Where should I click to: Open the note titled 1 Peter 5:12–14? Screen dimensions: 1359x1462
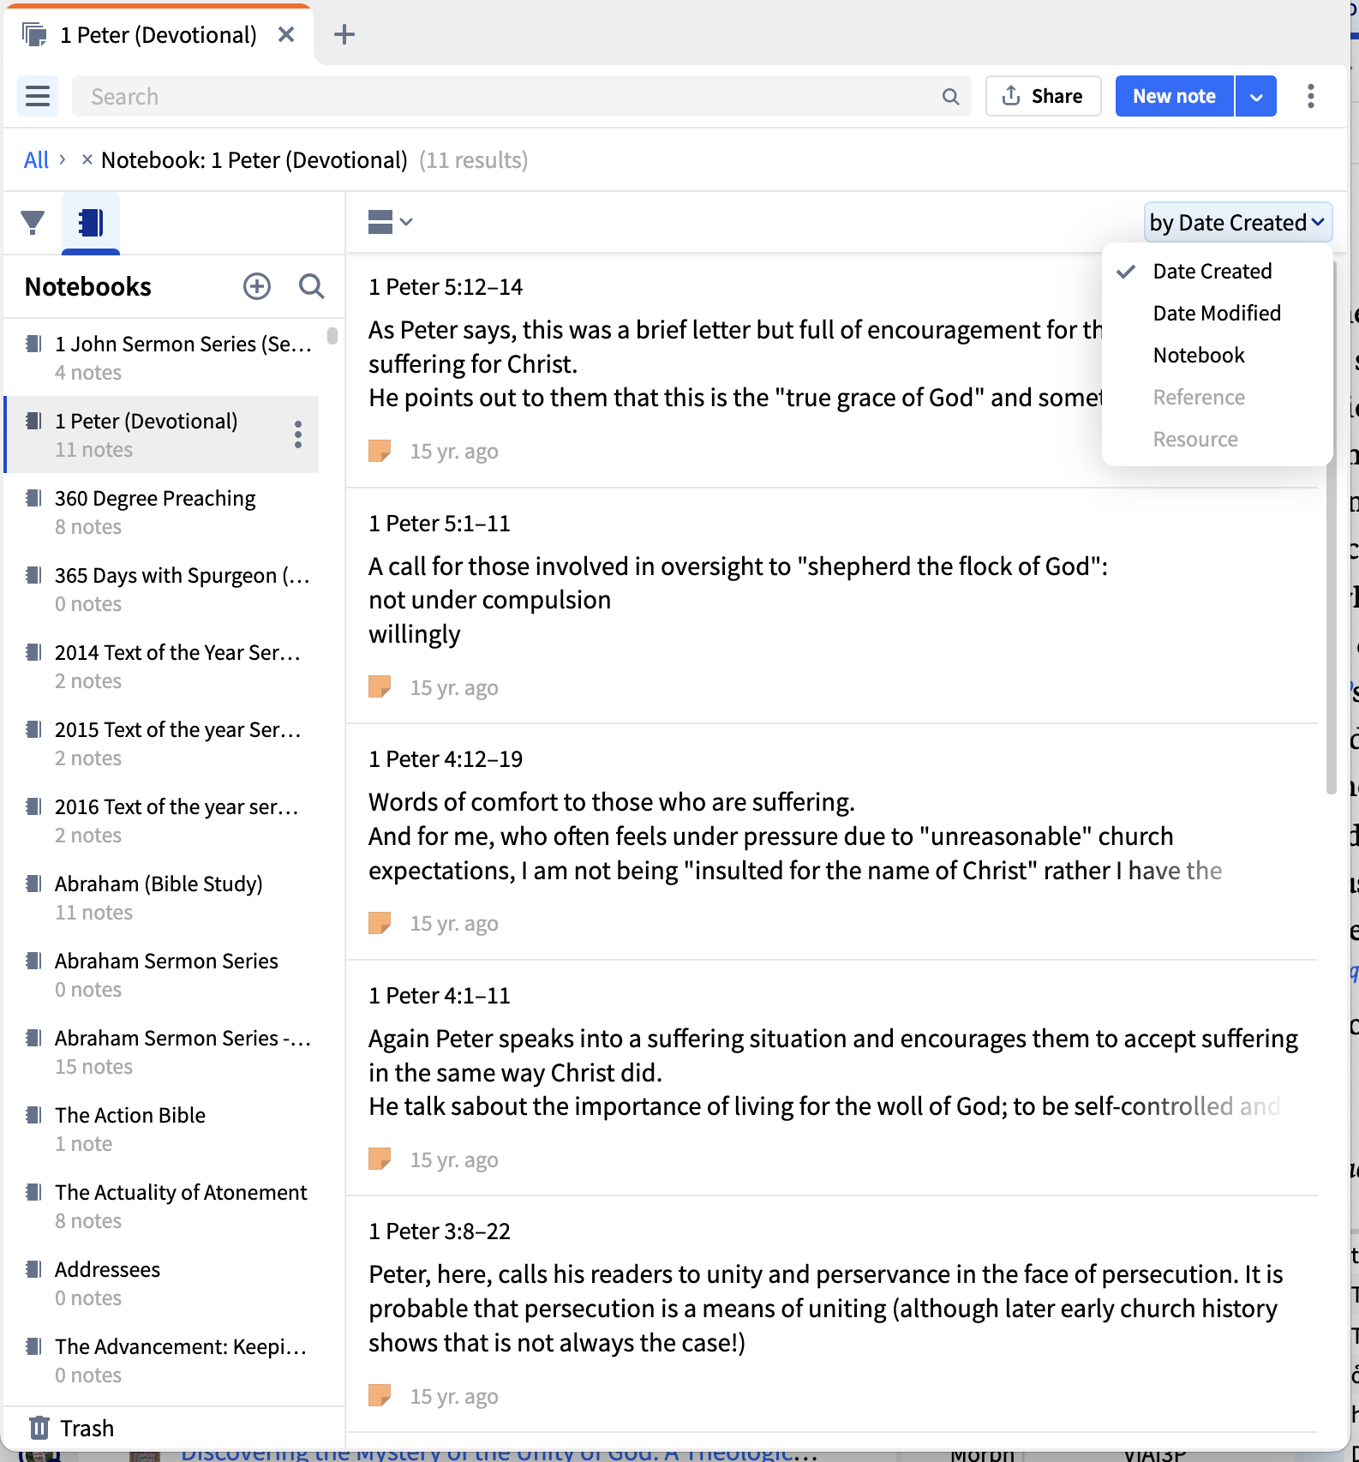[446, 286]
